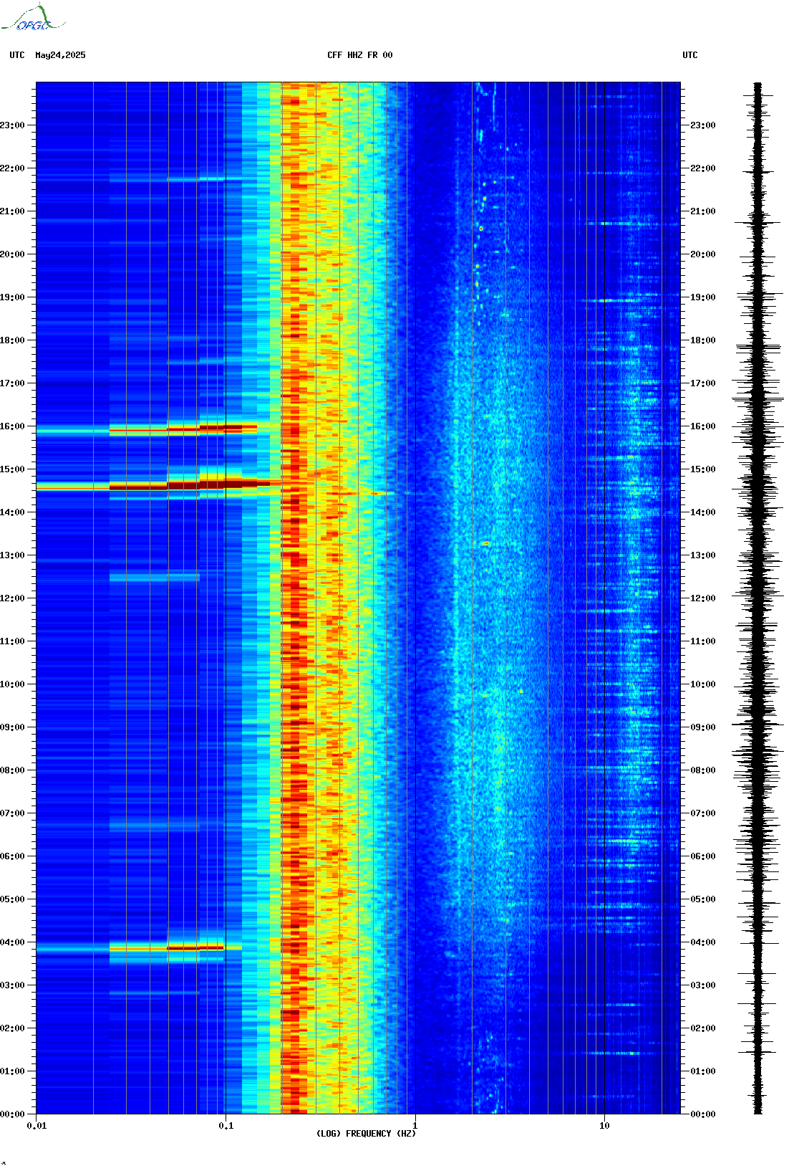Image resolution: width=789 pixels, height=1171 pixels.
Task: Click the left axis '04:00' time label
Action: (12, 942)
